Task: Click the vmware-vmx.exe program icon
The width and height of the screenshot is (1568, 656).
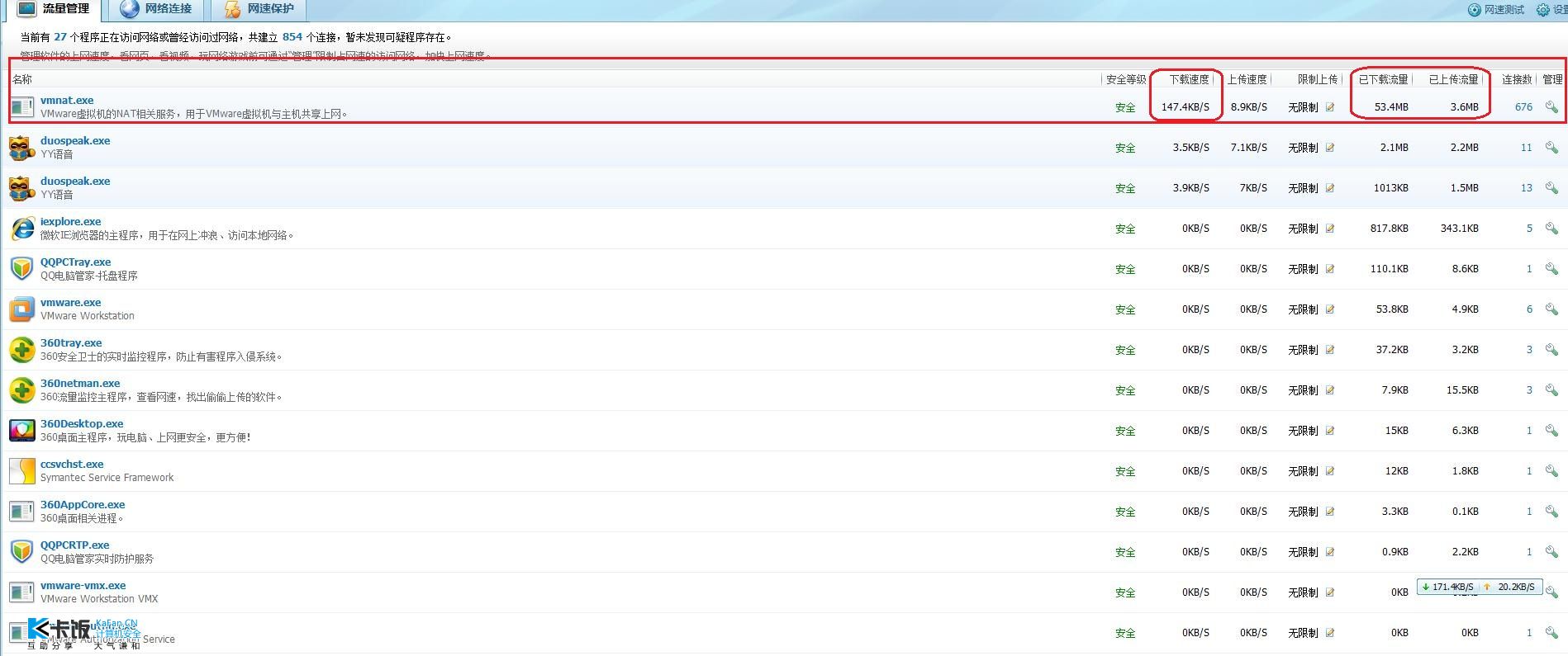Action: tap(21, 592)
